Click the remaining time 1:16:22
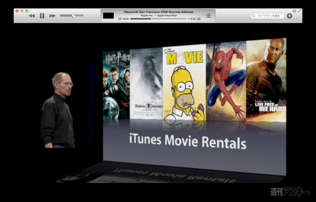 coord(192,19)
